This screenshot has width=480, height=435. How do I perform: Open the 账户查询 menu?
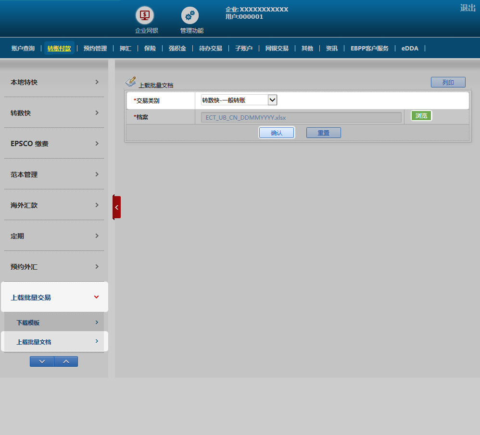tap(23, 49)
